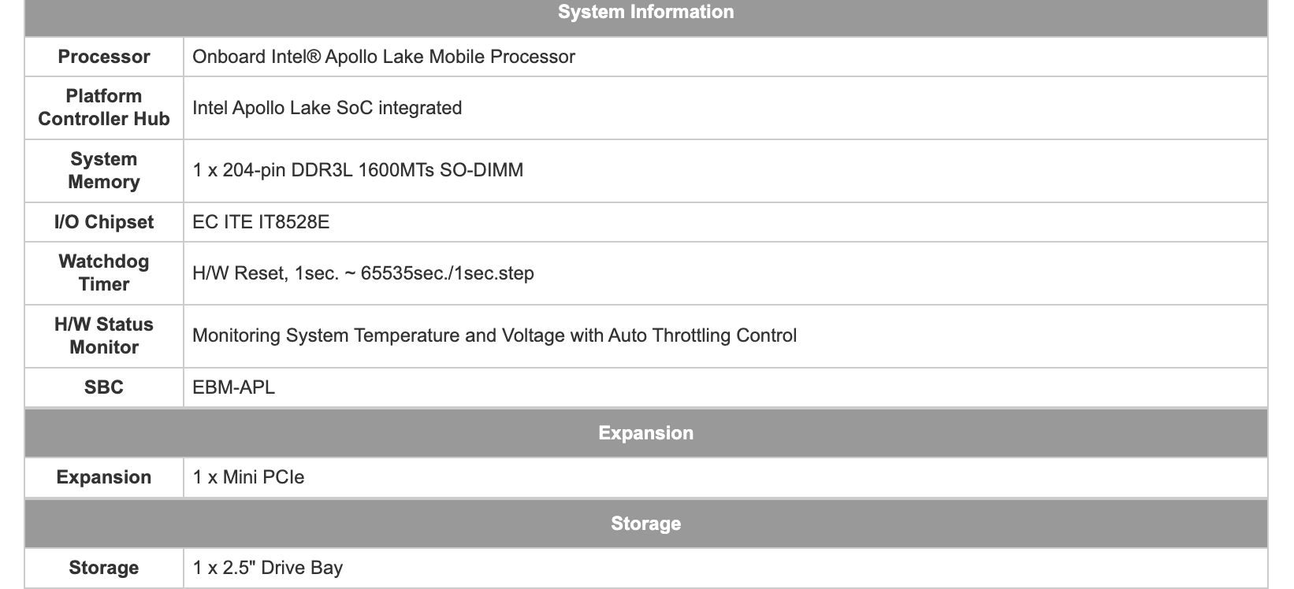
Task: Click the 1 x Mini PCIe value
Action: [x=248, y=477]
